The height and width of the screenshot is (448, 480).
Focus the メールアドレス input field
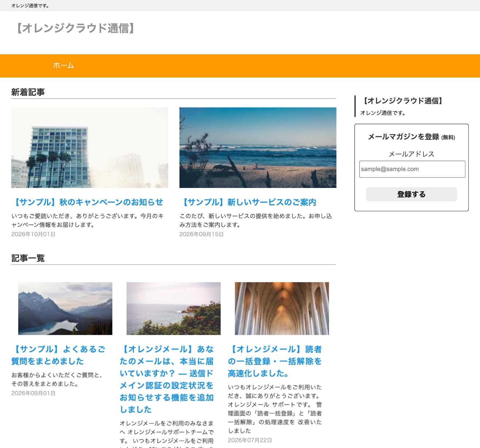tap(412, 169)
